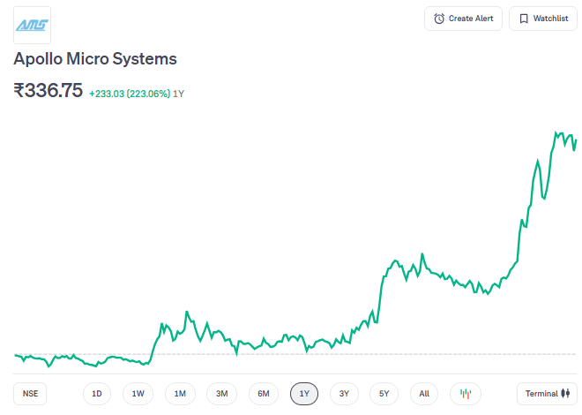The image size is (582, 415).
Task: Select the 1D time range
Action: click(97, 394)
